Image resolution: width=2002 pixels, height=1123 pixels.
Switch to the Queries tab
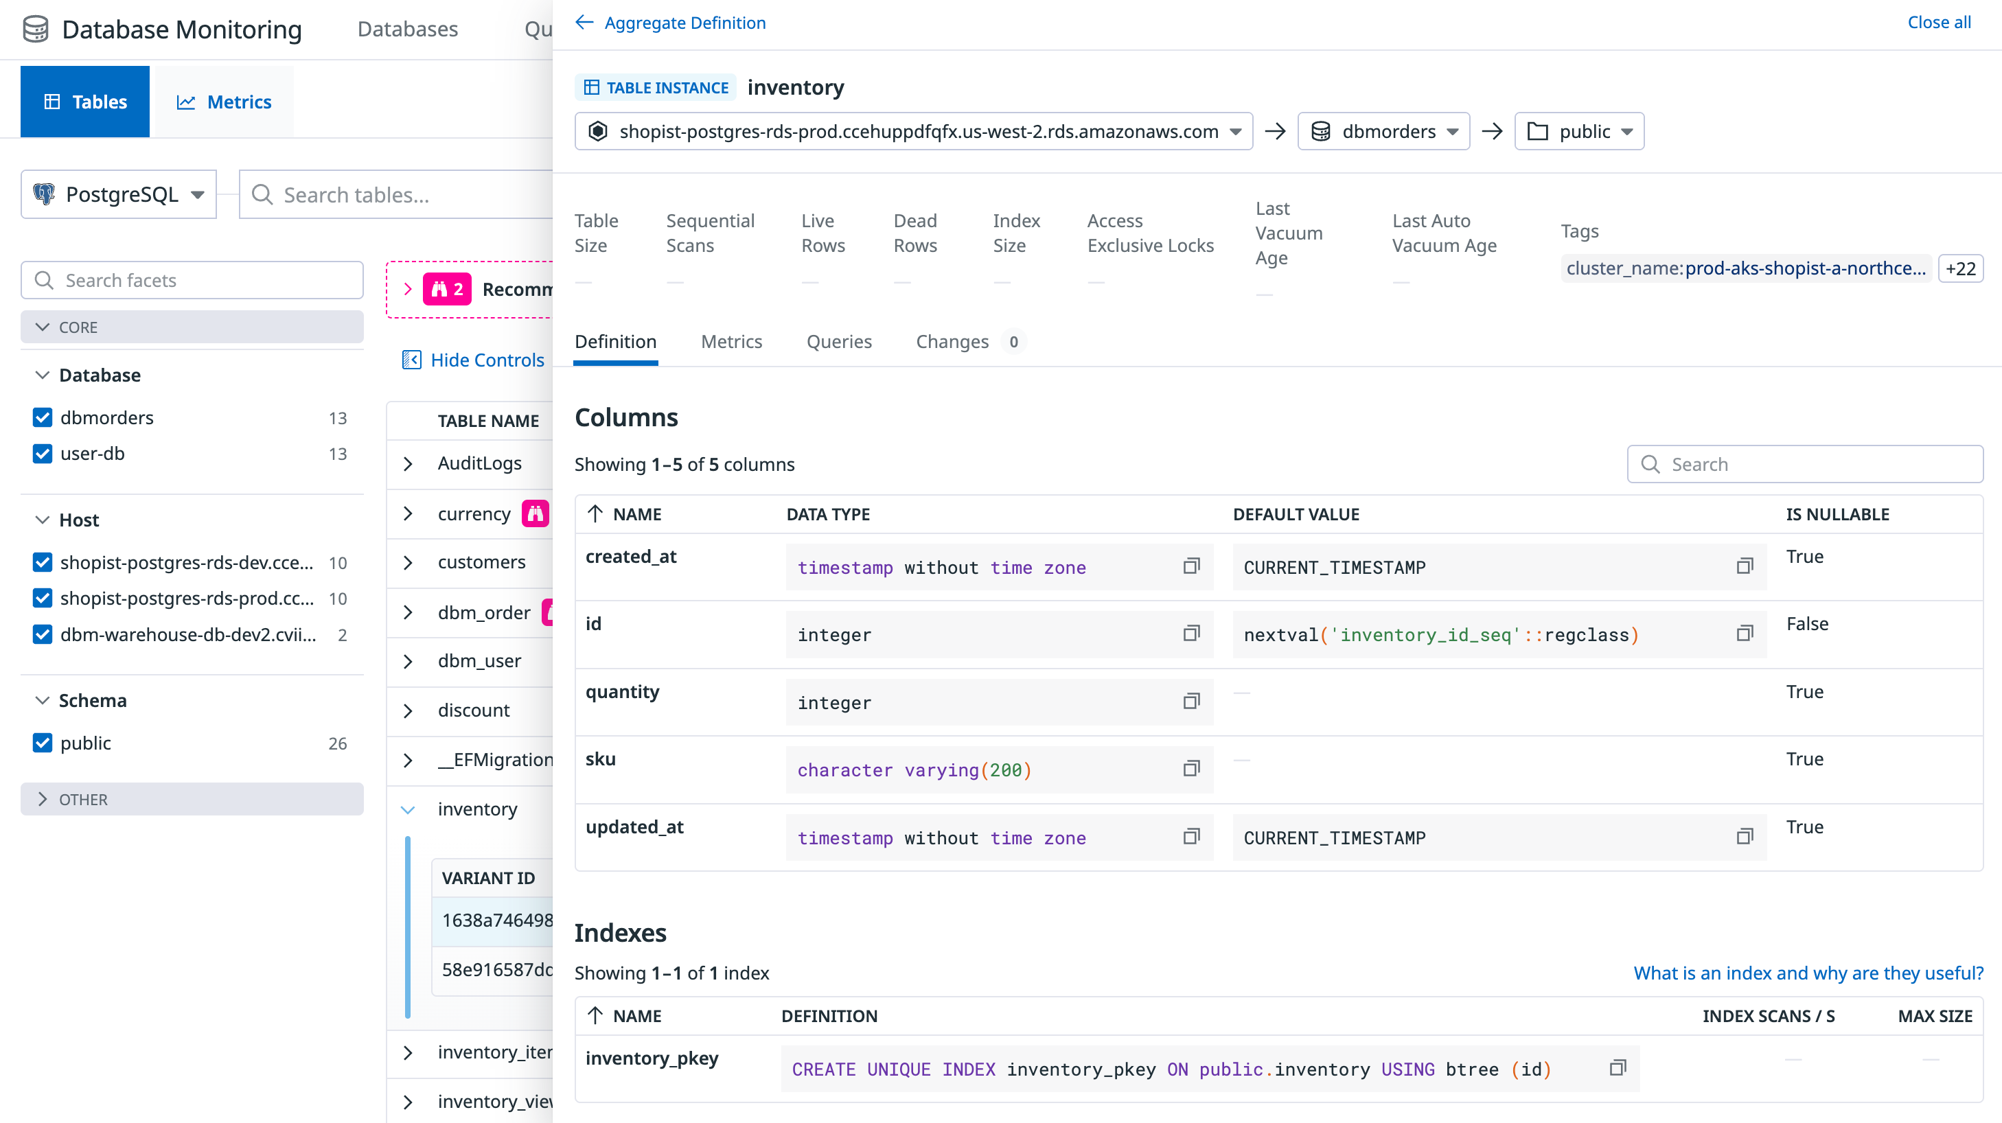(838, 342)
